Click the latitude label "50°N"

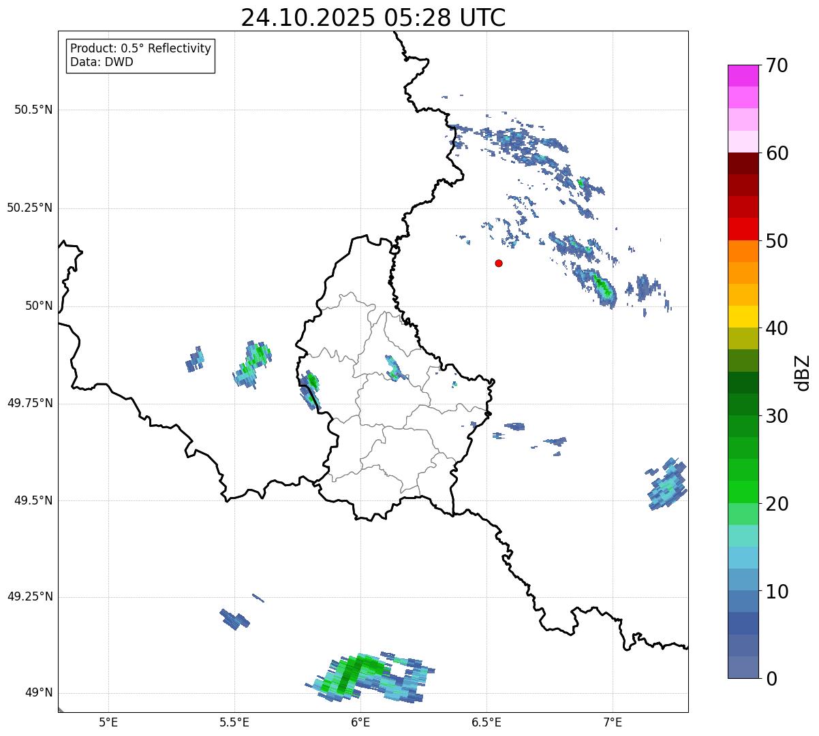click(39, 306)
